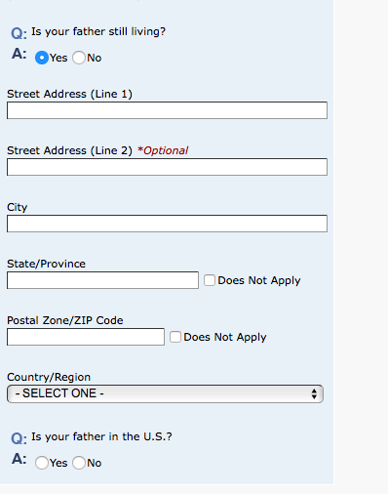
Task: Check Does Not Apply for Postal Zone/ZIP Code
Action: click(x=175, y=337)
